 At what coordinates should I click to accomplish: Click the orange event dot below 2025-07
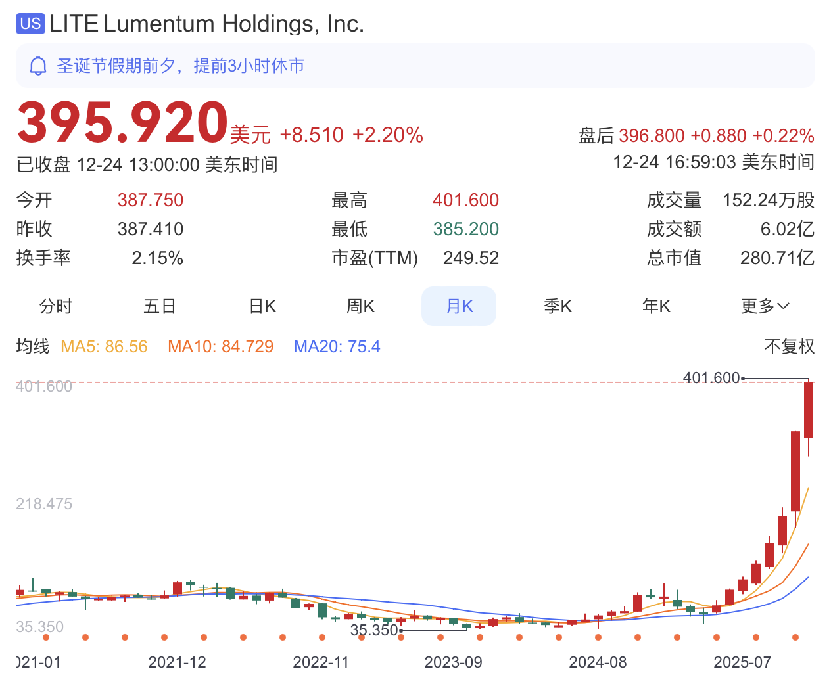tap(756, 637)
